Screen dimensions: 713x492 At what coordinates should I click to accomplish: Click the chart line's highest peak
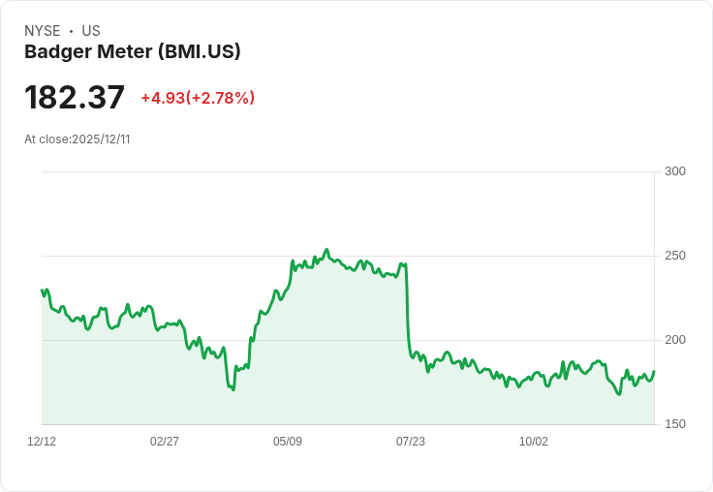pyautogui.click(x=326, y=250)
